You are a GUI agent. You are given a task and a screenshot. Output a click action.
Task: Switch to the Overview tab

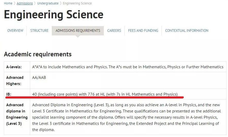click(x=15, y=31)
